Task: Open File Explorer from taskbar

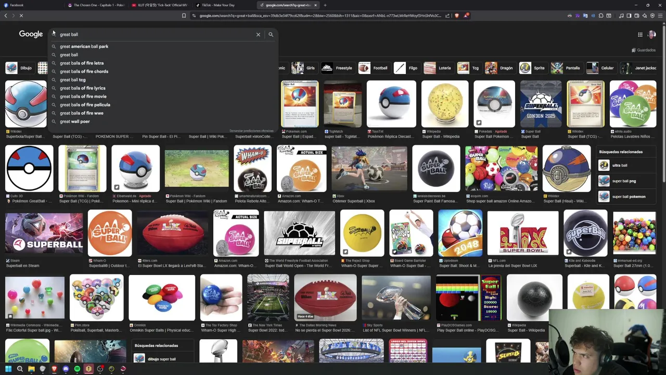Action: tap(31, 369)
